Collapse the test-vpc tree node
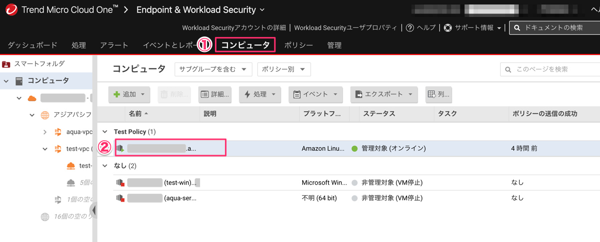Image resolution: width=600 pixels, height=242 pixels. coord(45,149)
